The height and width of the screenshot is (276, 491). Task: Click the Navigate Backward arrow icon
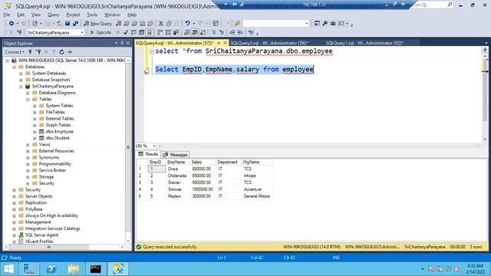12,24
